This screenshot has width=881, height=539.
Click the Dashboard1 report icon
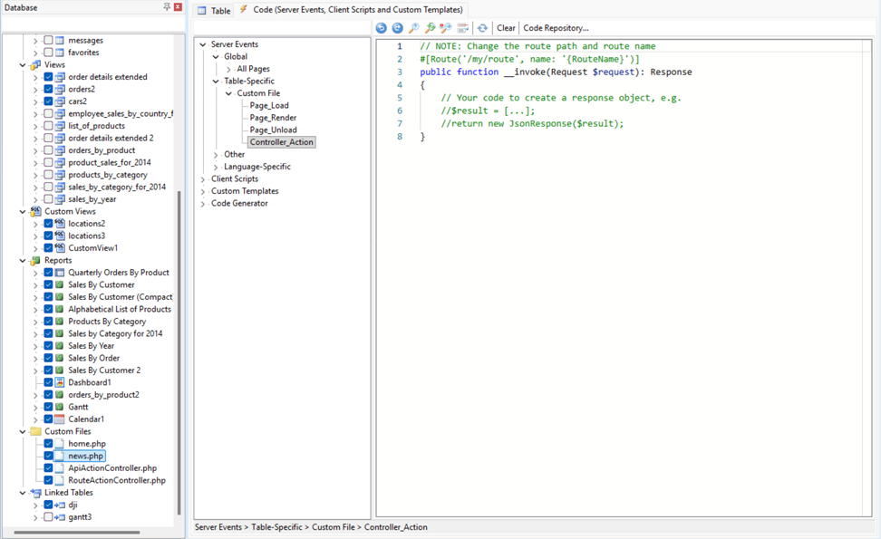click(60, 382)
